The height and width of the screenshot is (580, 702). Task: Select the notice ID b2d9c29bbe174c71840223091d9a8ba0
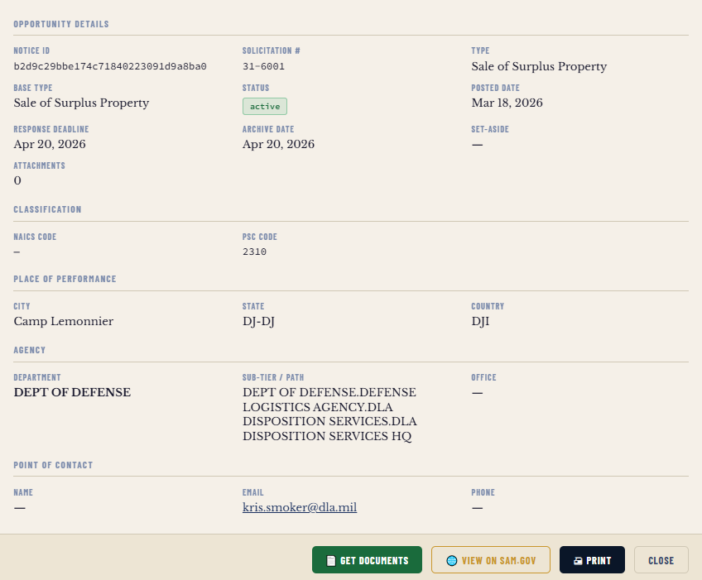110,67
